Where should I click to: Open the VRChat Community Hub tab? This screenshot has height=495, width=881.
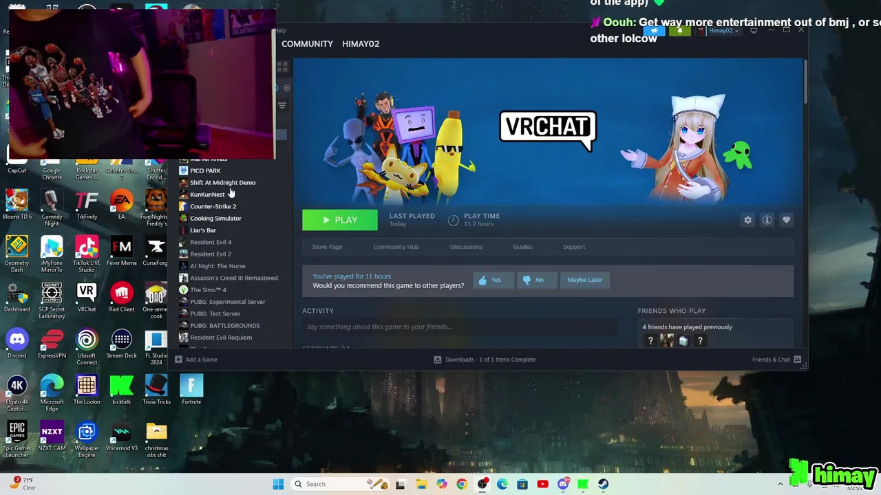click(x=396, y=247)
